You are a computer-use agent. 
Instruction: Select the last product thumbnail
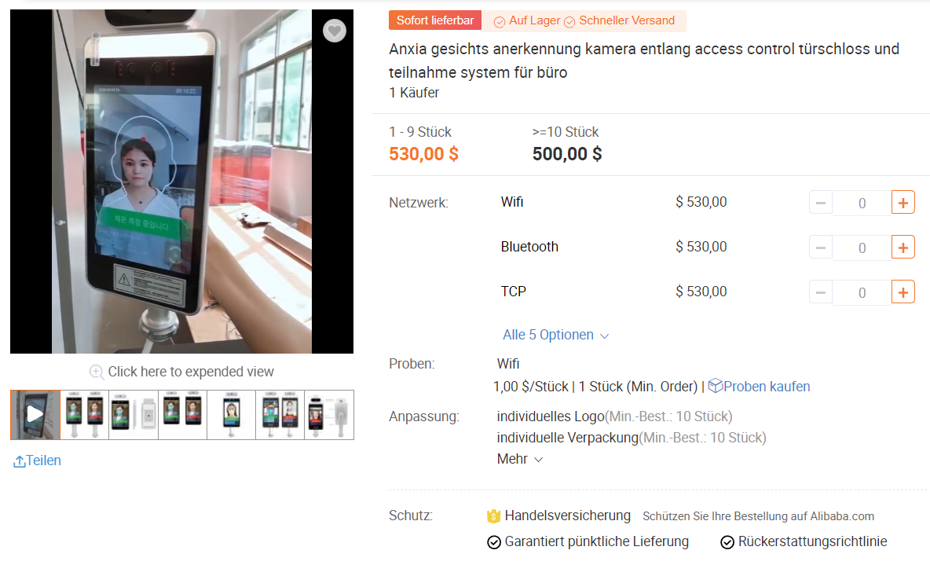click(x=329, y=414)
